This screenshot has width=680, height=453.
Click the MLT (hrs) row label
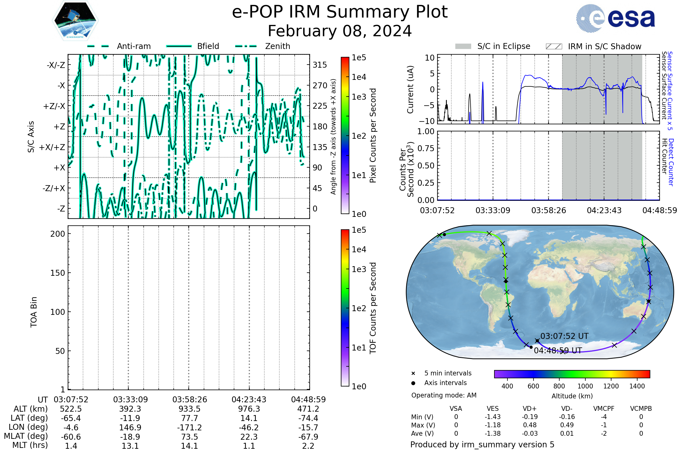pyautogui.click(x=30, y=445)
